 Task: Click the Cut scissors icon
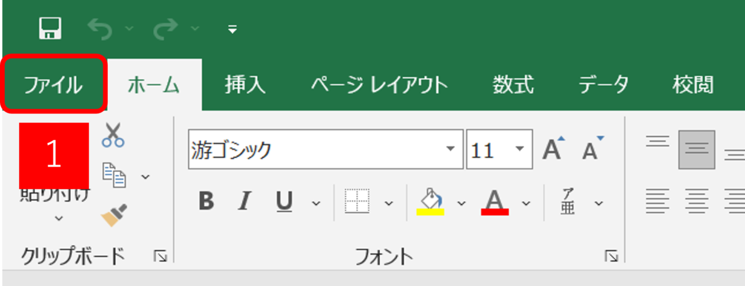point(113,135)
